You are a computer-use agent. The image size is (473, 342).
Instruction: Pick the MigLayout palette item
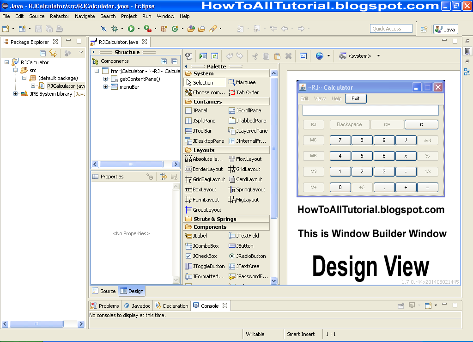tap(244, 200)
